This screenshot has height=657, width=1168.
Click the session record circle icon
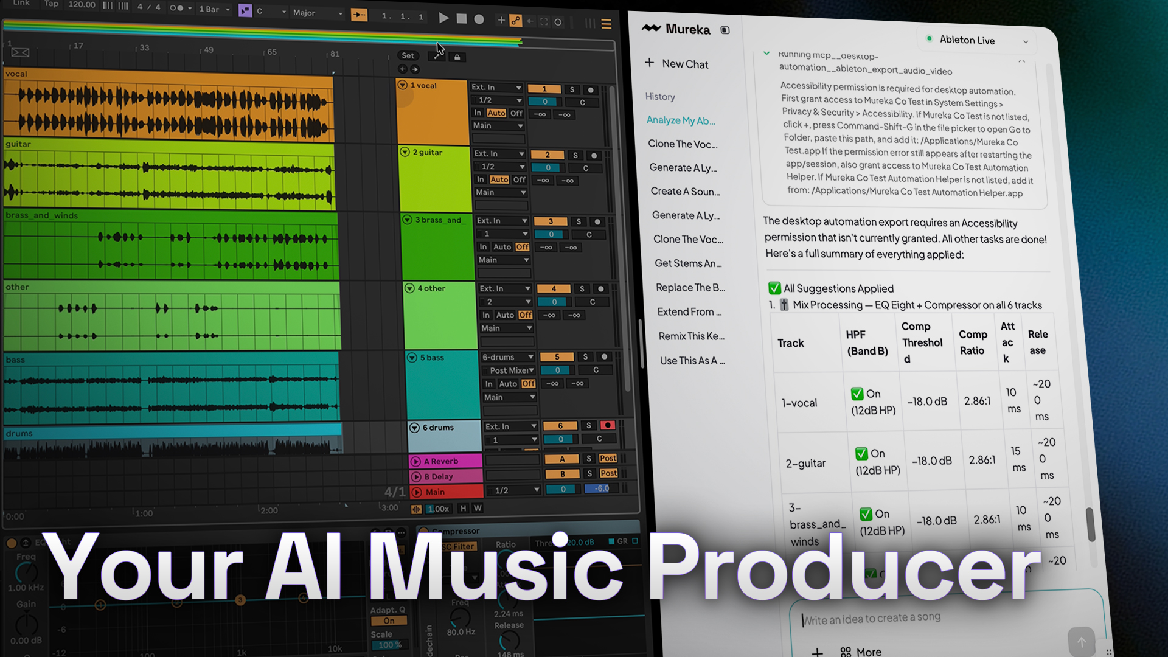[558, 23]
